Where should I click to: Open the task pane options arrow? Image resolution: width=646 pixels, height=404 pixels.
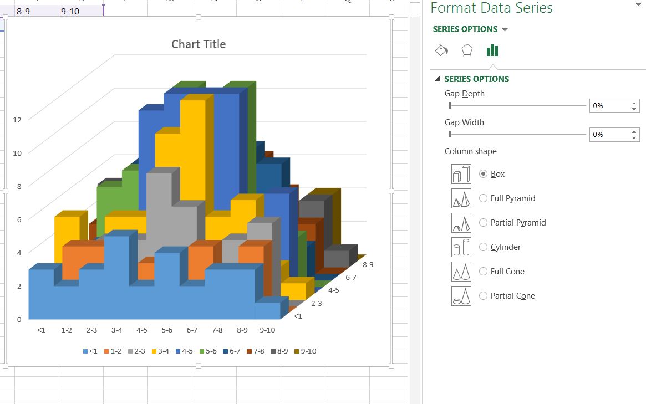[640, 4]
